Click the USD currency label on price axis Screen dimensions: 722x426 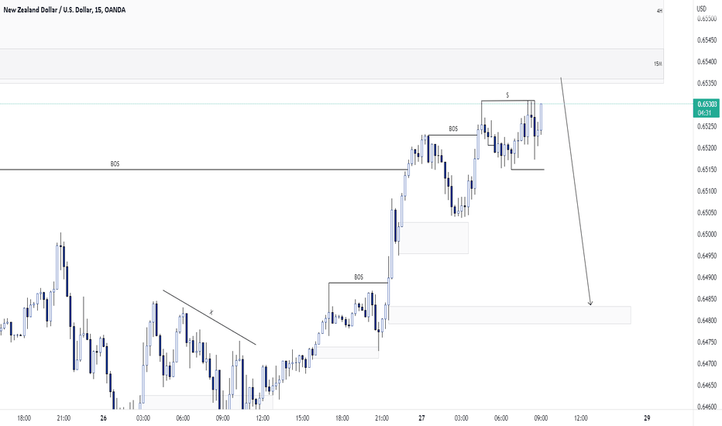[701, 9]
